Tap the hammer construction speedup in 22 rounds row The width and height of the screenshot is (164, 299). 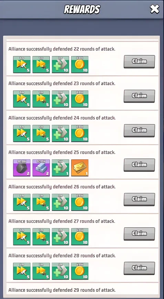pos(22,64)
